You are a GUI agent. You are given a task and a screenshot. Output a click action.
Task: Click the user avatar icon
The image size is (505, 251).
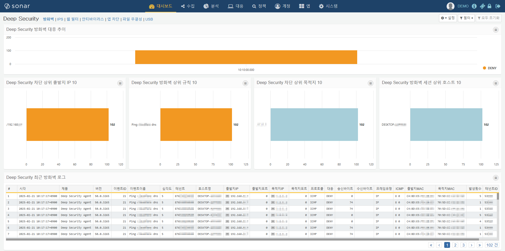click(450, 6)
